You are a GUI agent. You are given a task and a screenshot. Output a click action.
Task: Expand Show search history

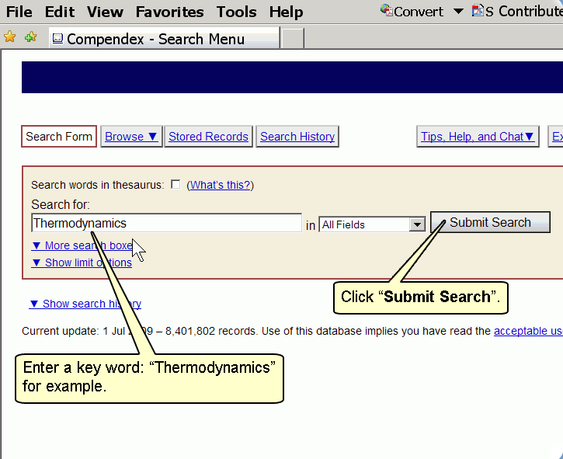tap(85, 304)
